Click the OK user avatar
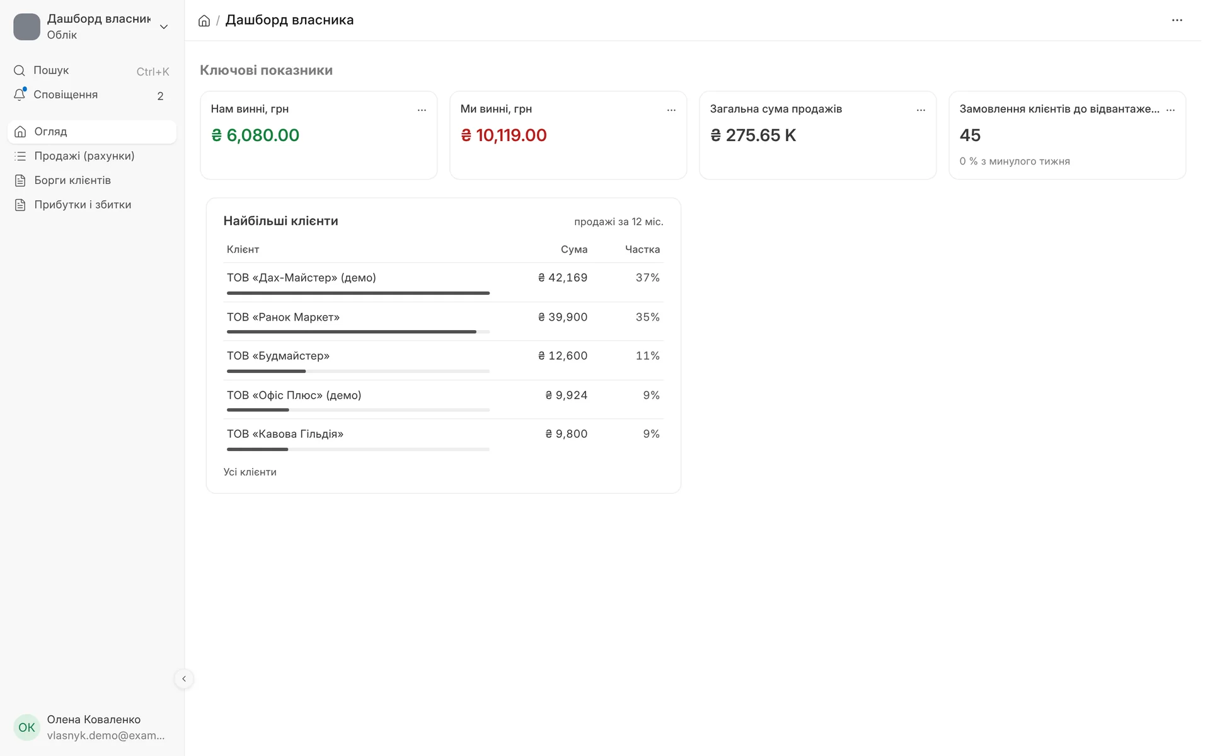Screen dimensions: 1210x756 pos(26,727)
